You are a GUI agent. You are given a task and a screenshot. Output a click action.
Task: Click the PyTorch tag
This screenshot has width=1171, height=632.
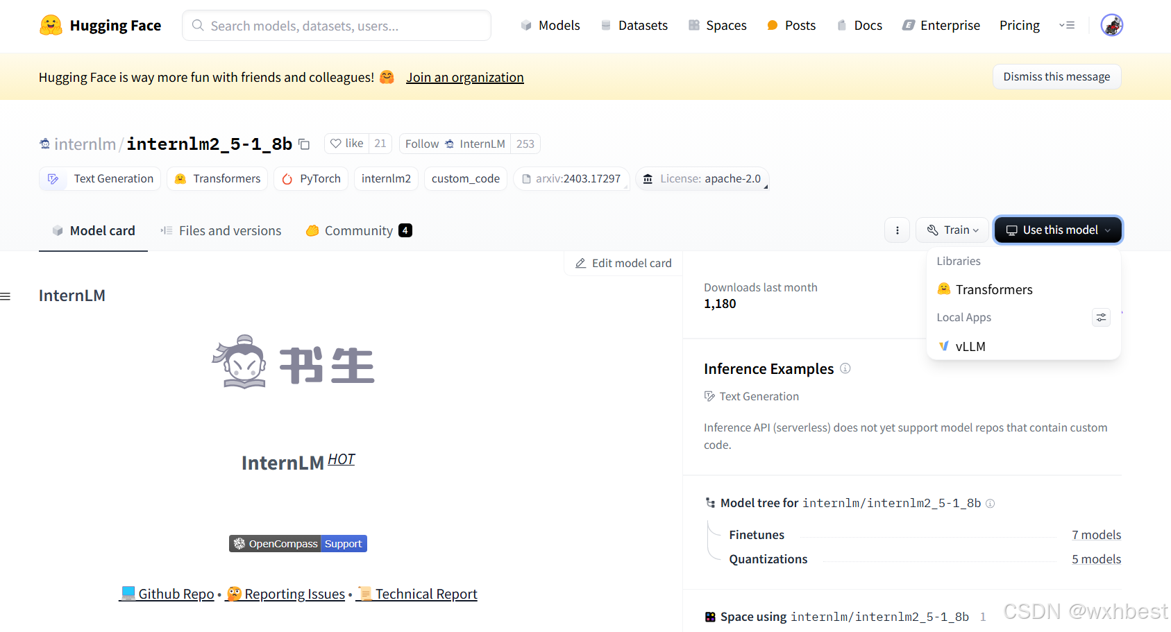click(x=311, y=179)
